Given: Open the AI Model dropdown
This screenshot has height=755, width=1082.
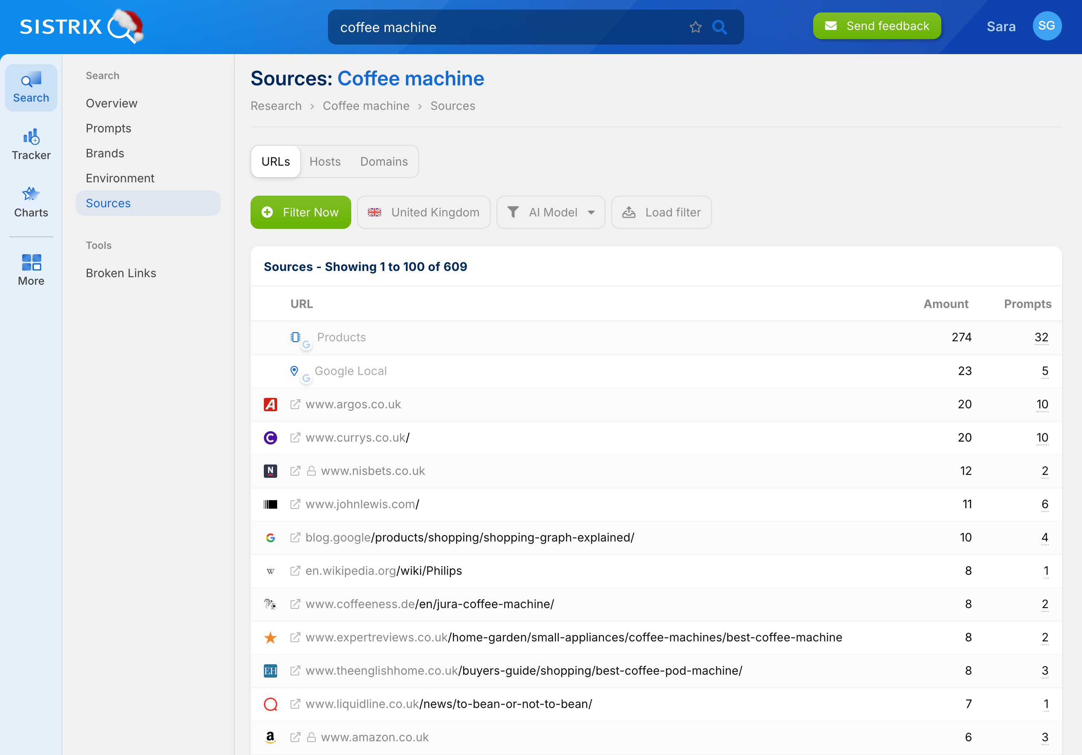Looking at the screenshot, I should [551, 212].
